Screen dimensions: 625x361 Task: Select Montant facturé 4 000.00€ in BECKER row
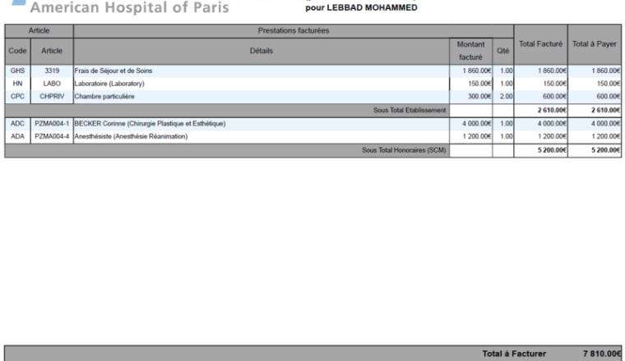click(x=477, y=124)
